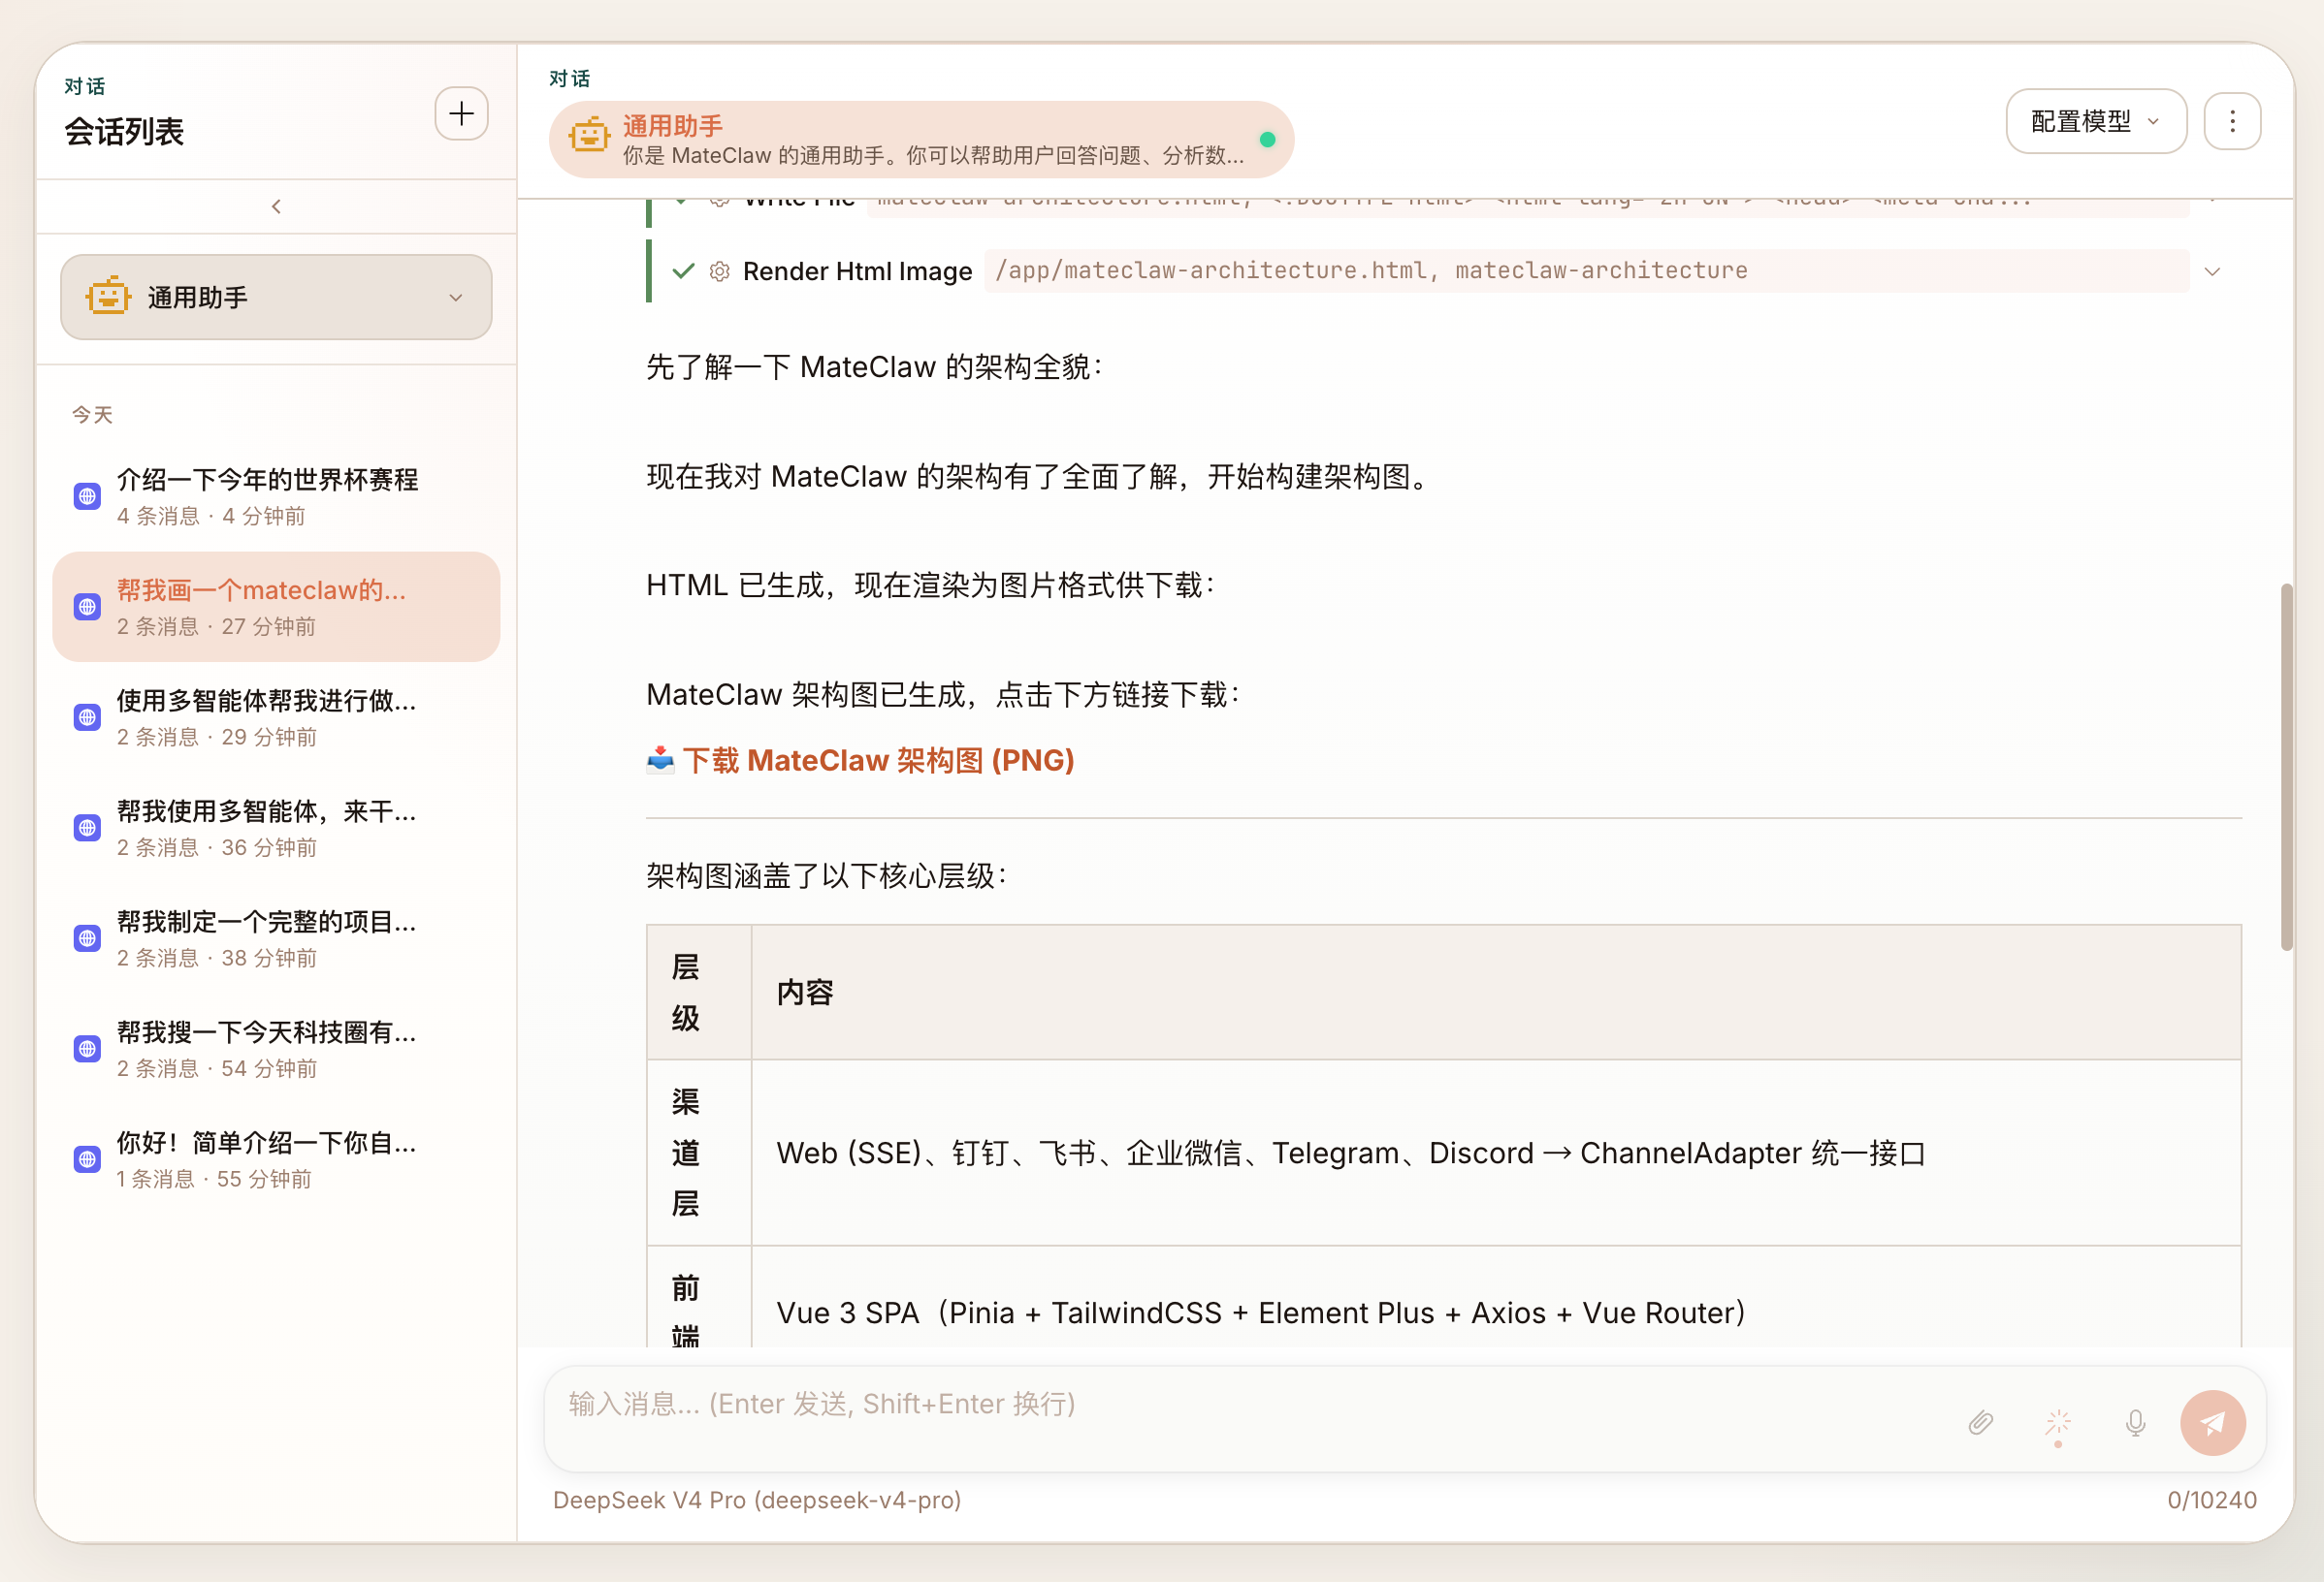Viewport: 2324px width, 1582px height.
Task: Open conversation 介绍一下今年的世界杯赛程
Action: 276,496
